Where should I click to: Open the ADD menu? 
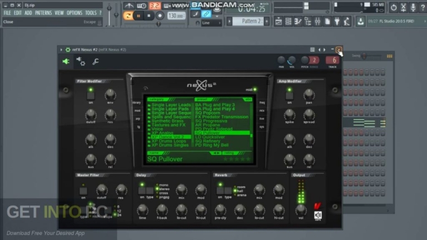28,13
